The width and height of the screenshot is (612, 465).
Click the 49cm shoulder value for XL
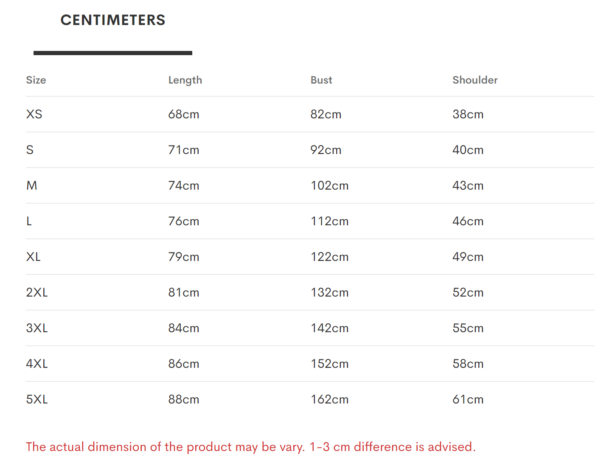click(468, 257)
